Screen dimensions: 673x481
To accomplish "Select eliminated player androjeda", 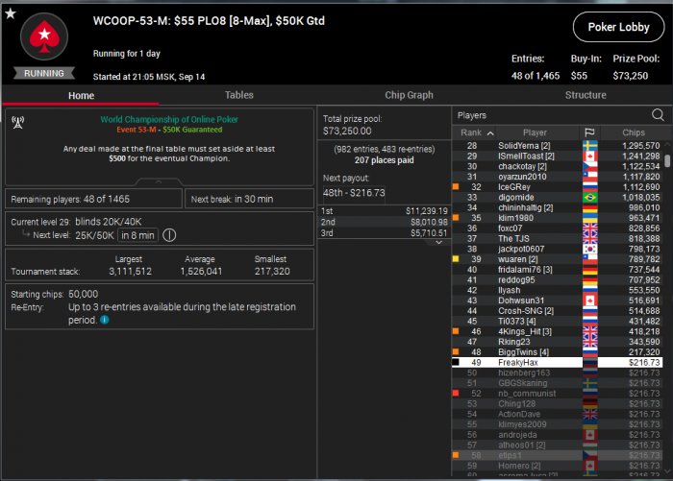I will [557, 435].
